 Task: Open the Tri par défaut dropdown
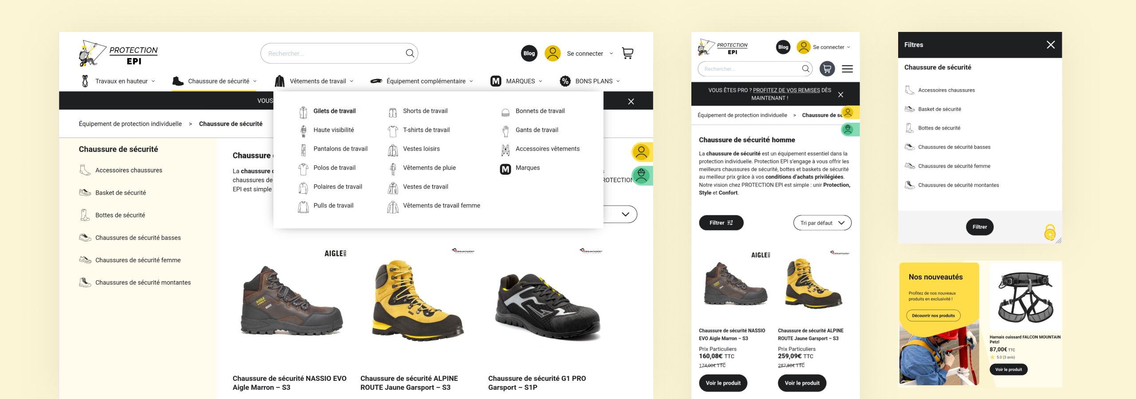click(x=822, y=223)
